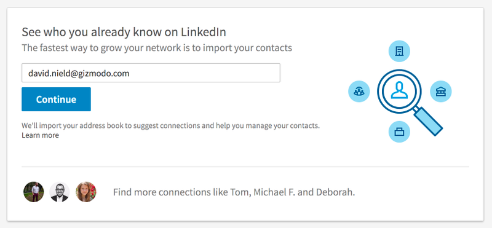Click the name Deborah in text

pos(336,192)
